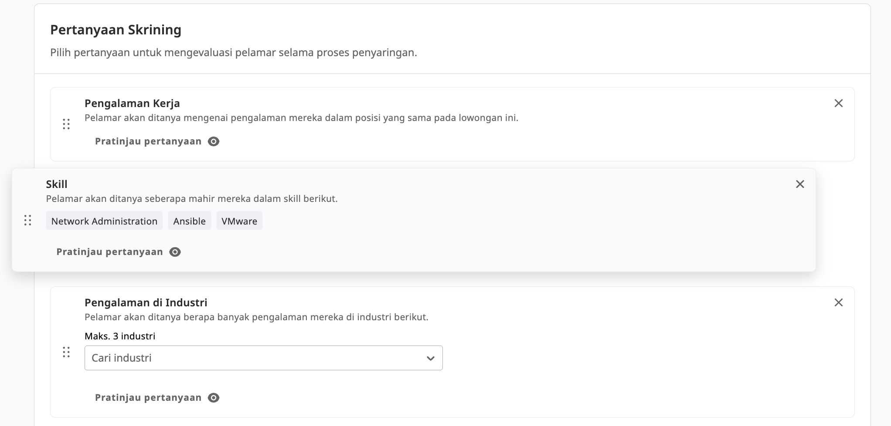The image size is (891, 426).
Task: Click the X on the Pengalaman Kerja card
Action: click(x=839, y=103)
